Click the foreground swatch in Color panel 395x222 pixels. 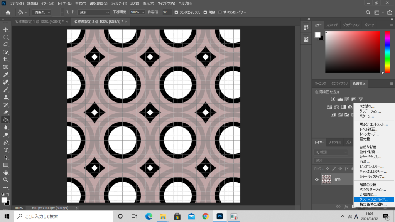(318, 35)
